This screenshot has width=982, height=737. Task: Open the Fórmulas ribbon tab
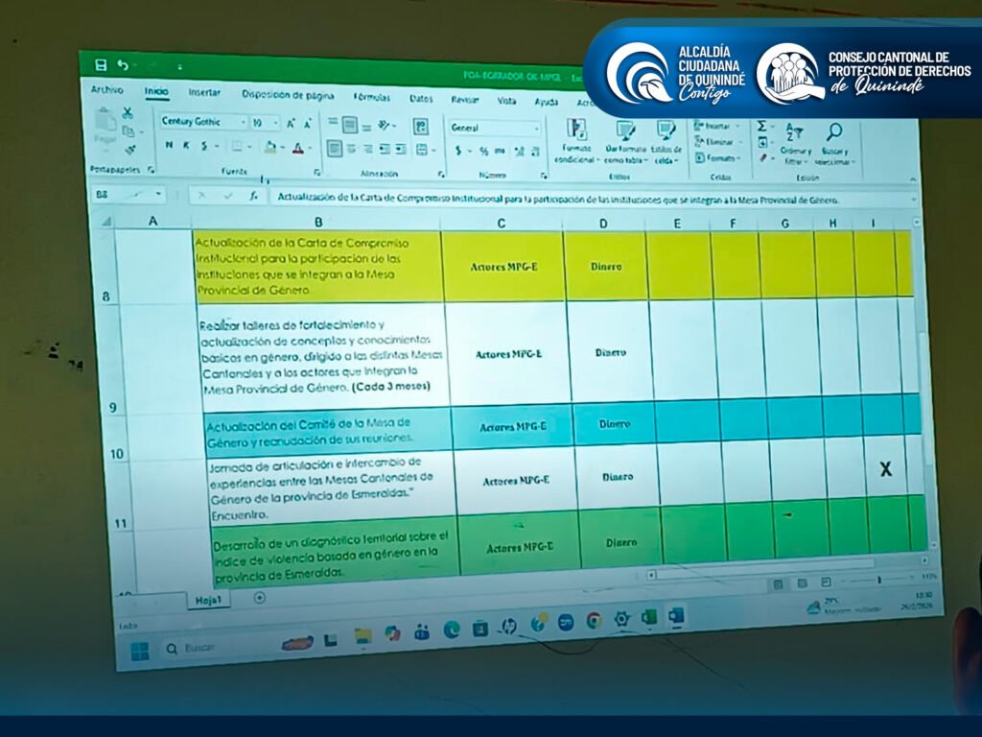pyautogui.click(x=371, y=97)
